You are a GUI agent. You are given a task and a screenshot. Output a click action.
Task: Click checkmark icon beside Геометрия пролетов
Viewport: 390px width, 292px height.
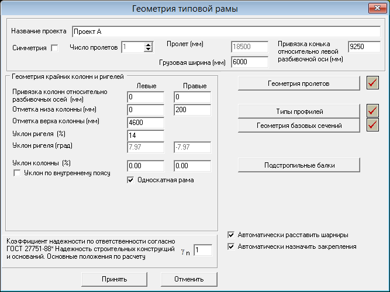pos(372,83)
